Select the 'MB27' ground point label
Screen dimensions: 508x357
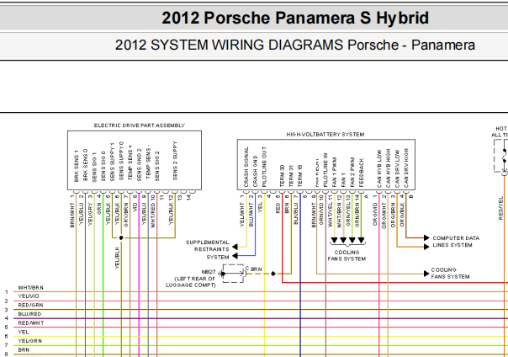coord(209,272)
